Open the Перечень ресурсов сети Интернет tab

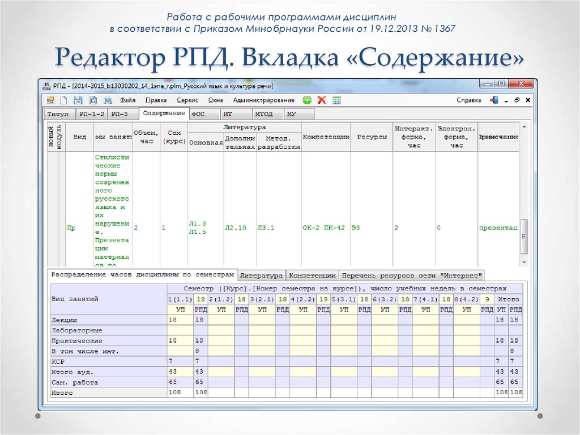tap(411, 274)
